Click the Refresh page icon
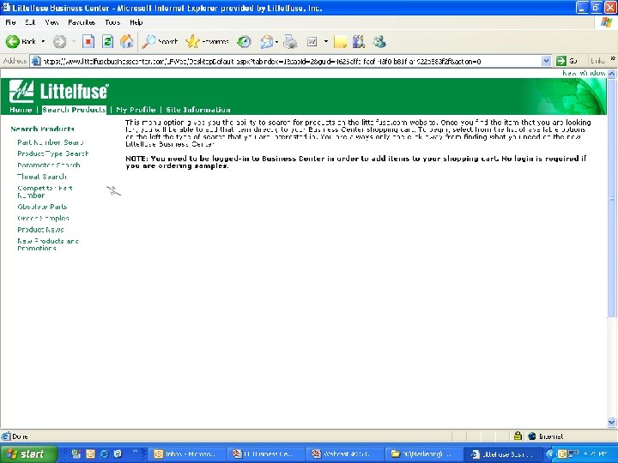Image resolution: width=618 pixels, height=463 pixels. (107, 41)
